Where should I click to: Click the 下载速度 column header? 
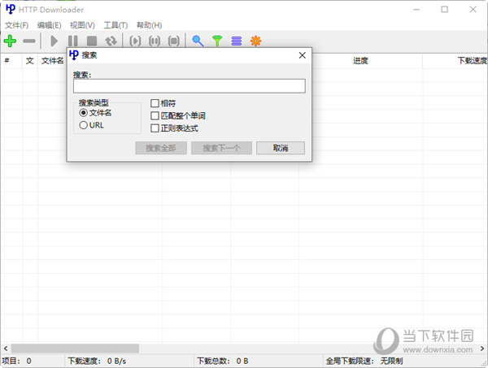[x=455, y=61]
